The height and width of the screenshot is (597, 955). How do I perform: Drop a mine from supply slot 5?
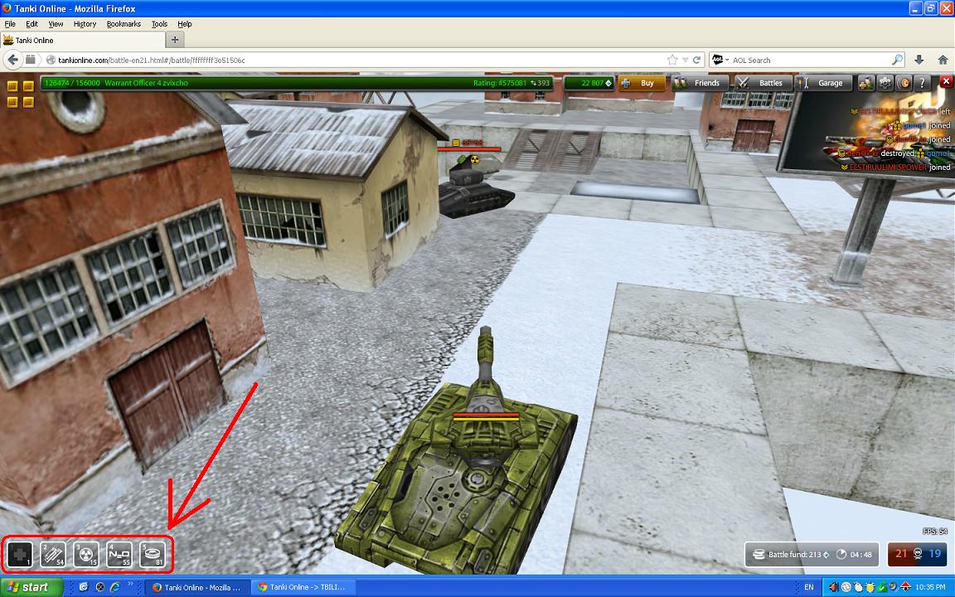pos(153,555)
